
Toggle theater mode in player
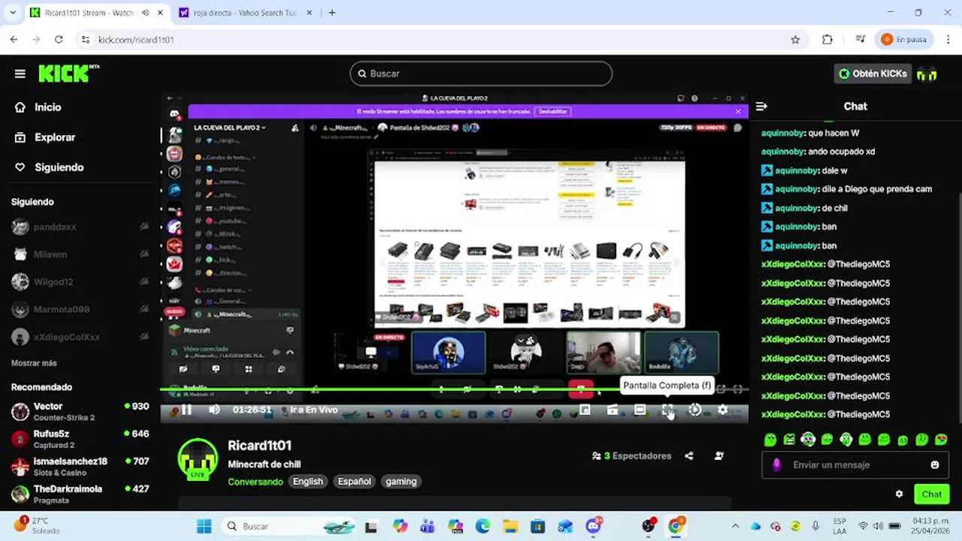[x=640, y=410]
